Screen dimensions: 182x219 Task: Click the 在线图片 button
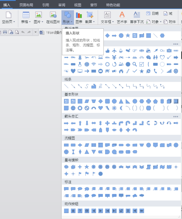click(53, 18)
